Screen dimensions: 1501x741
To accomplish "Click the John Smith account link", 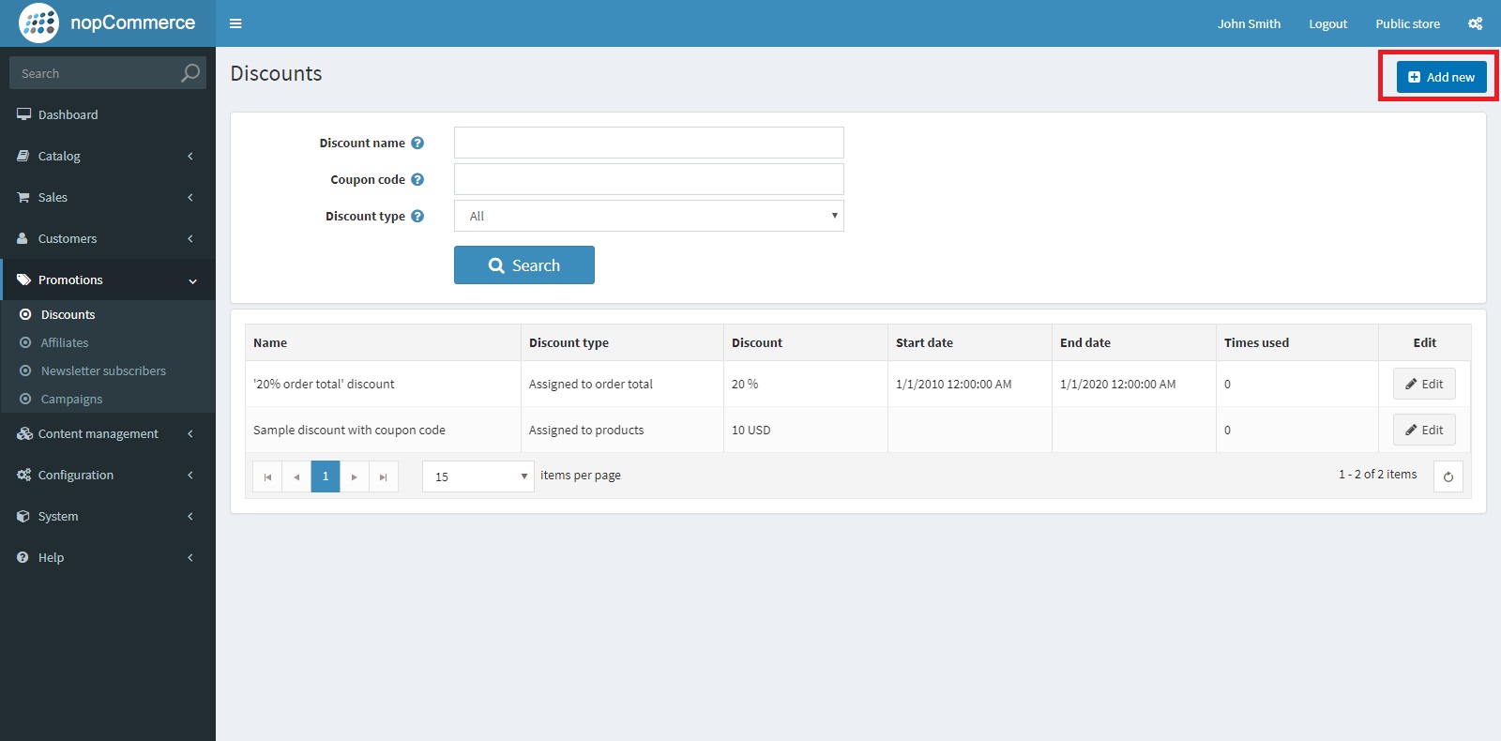I will 1249,23.
